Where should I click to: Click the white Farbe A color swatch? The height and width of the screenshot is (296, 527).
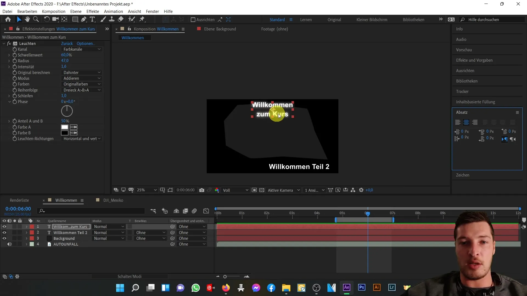tap(65, 127)
